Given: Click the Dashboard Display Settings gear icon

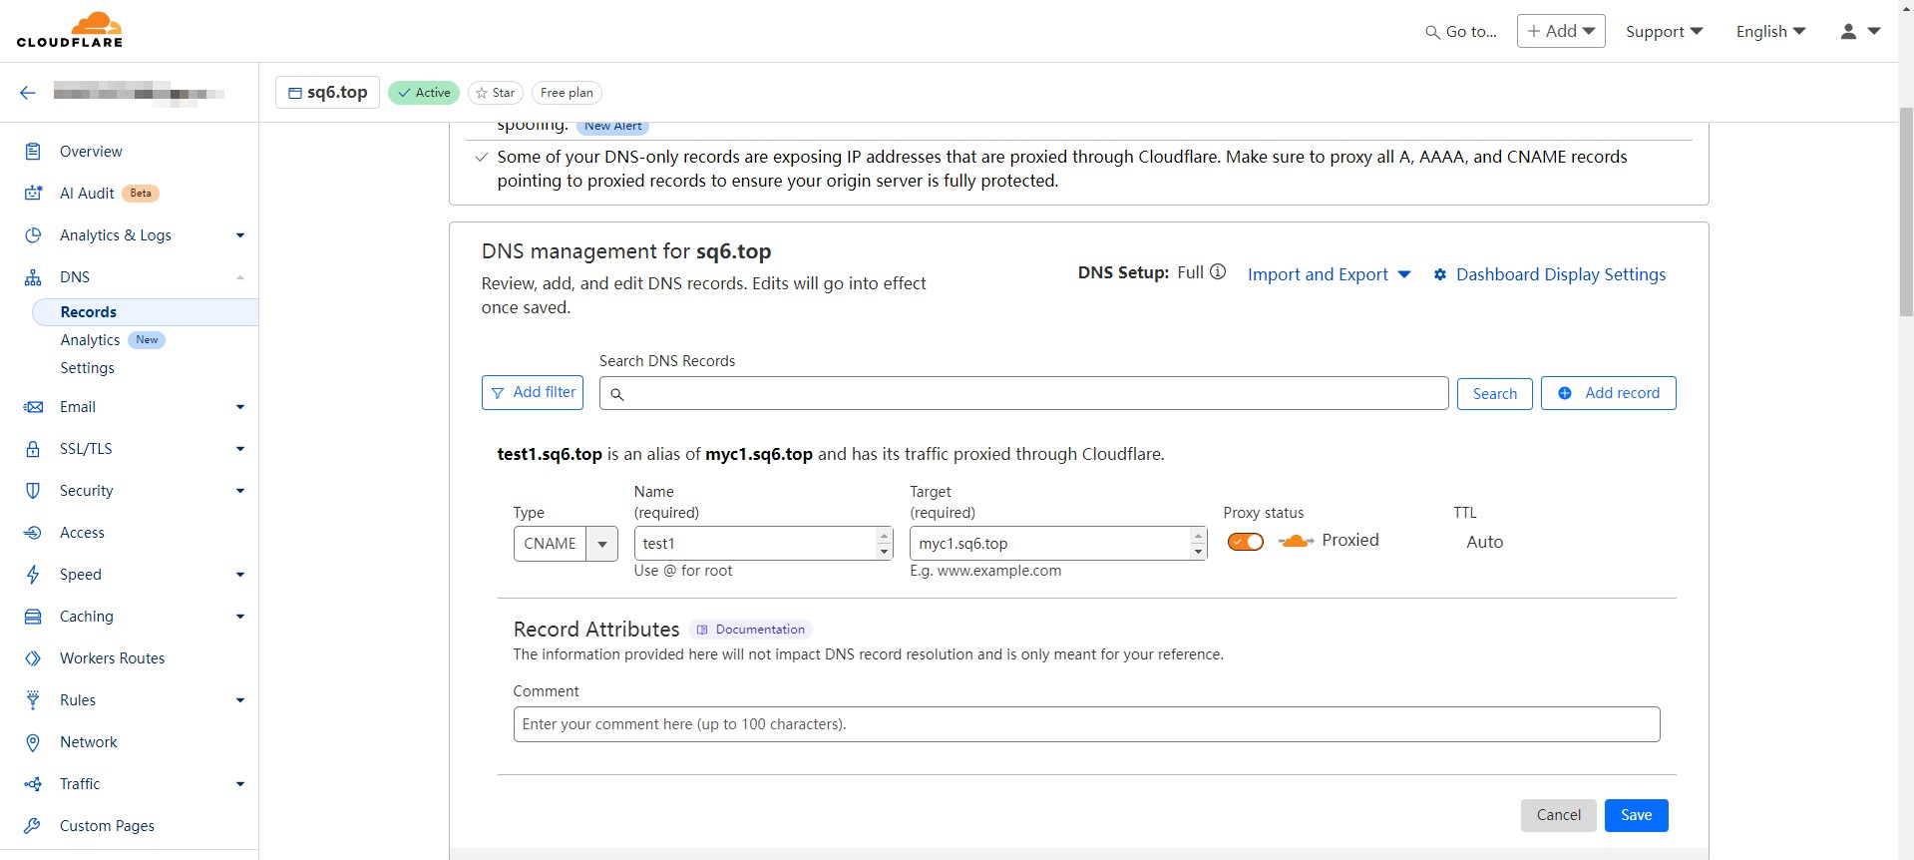Looking at the screenshot, I should 1440,274.
